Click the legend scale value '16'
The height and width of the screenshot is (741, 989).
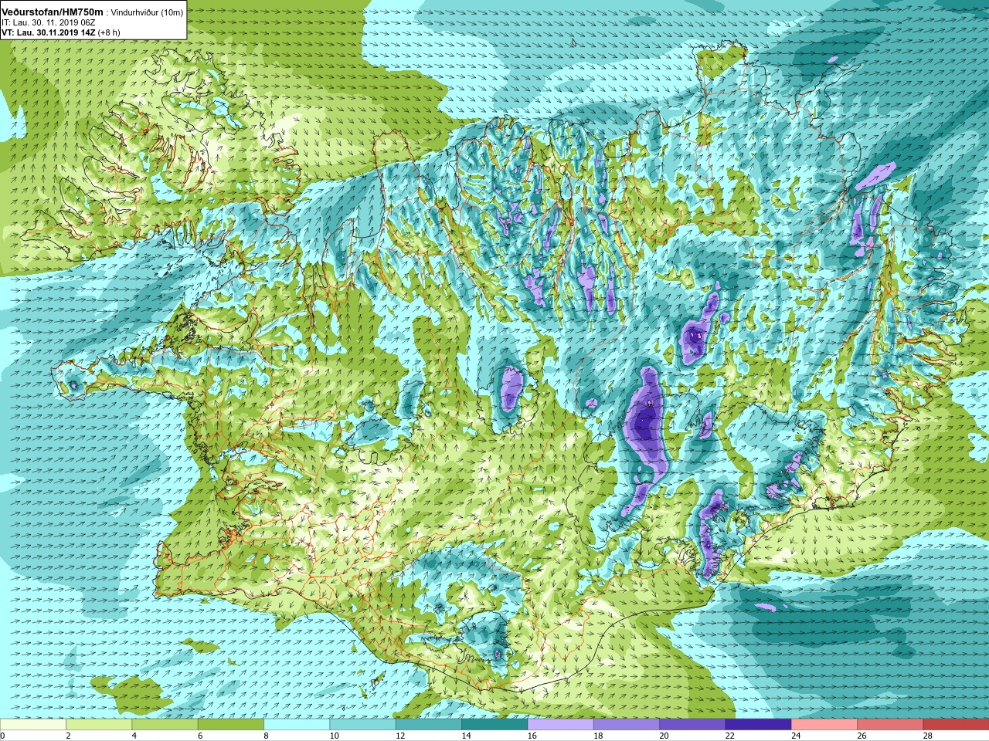point(532,736)
